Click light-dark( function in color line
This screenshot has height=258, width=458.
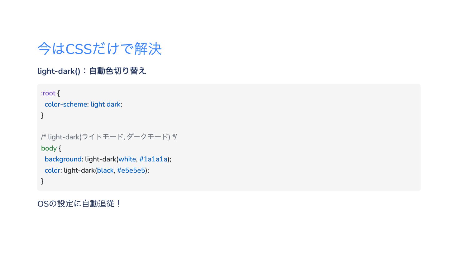pyautogui.click(x=80, y=170)
